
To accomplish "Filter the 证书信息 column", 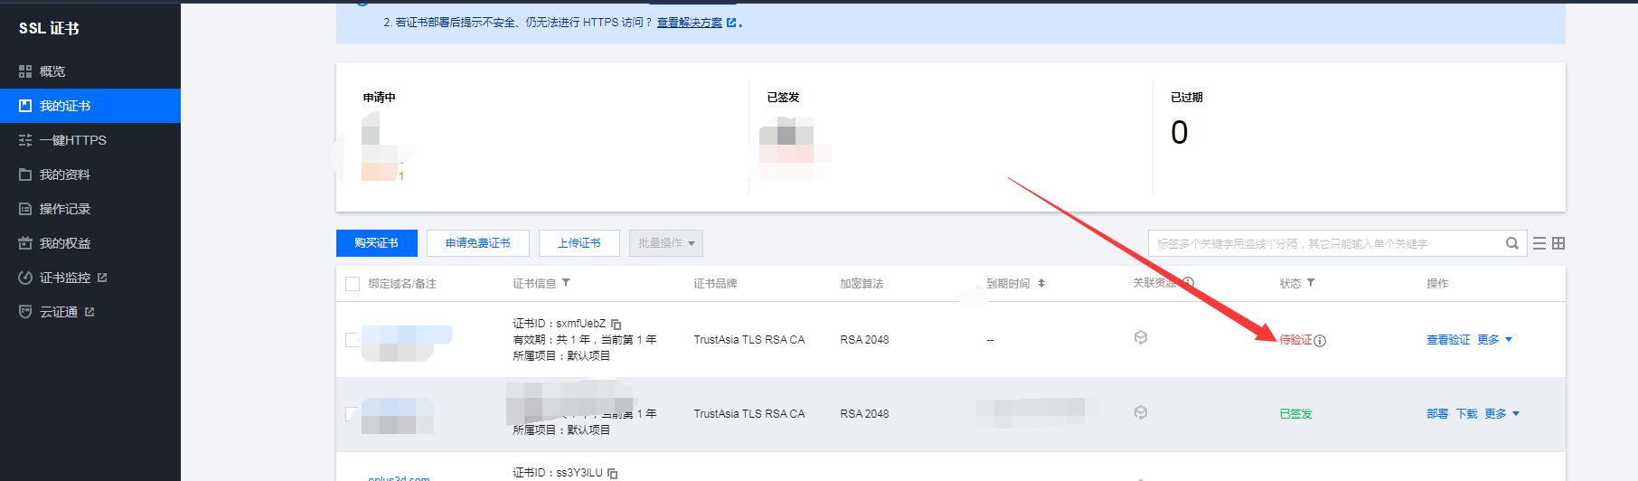I will click(x=566, y=283).
